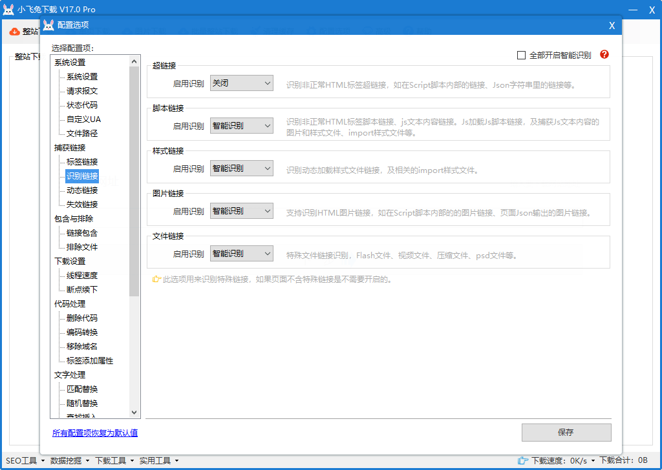This screenshot has height=470, width=662.
Task: Expand the 图片链接 启用识别 combo box
Action: (242, 211)
